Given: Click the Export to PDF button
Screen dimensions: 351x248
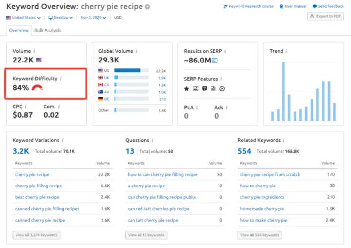Looking at the screenshot, I should click(x=325, y=16).
